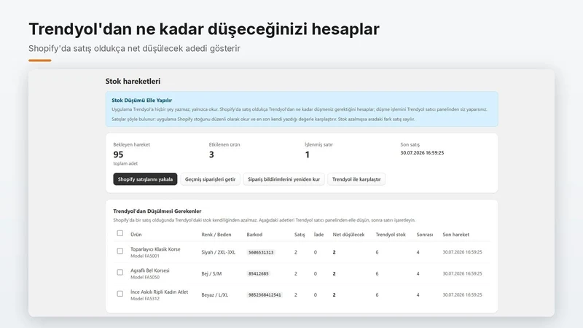Click Sipariş bildirimlerini yeniden kur button
This screenshot has width=583, height=328.
tap(283, 179)
